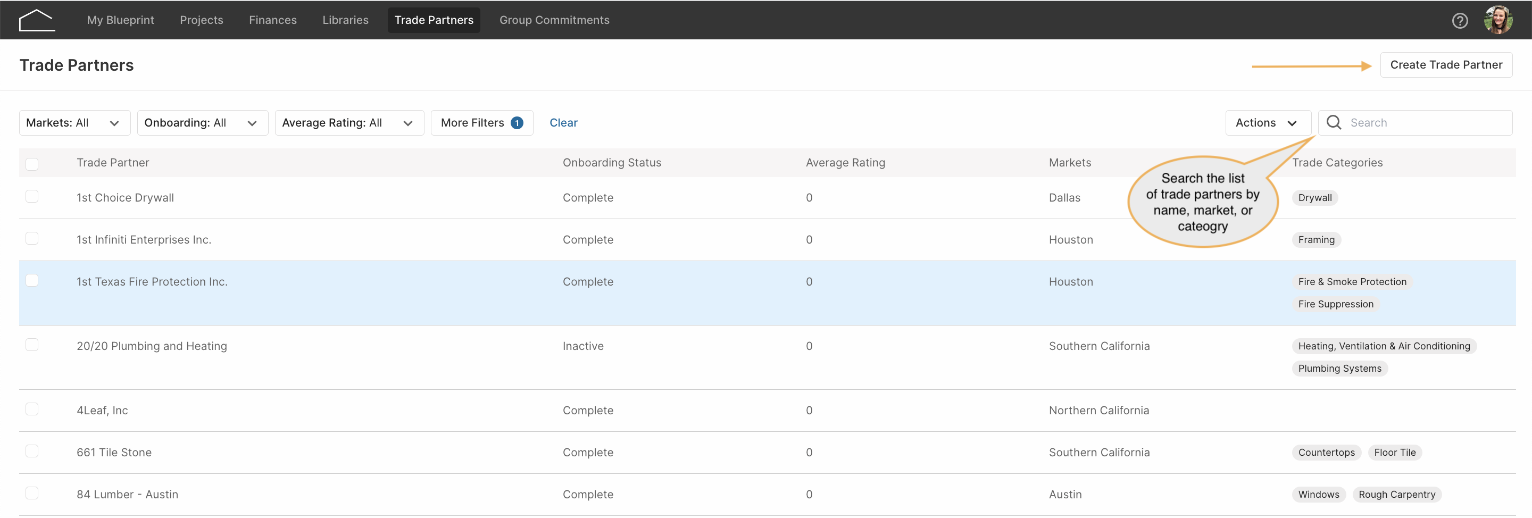This screenshot has width=1532, height=518.
Task: Open the Average Rating: All dropdown
Action: pos(349,123)
